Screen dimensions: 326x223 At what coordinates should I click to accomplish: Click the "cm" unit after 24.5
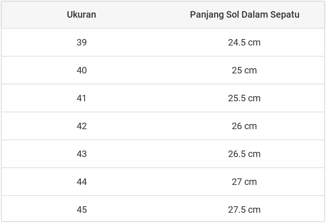click(x=254, y=42)
